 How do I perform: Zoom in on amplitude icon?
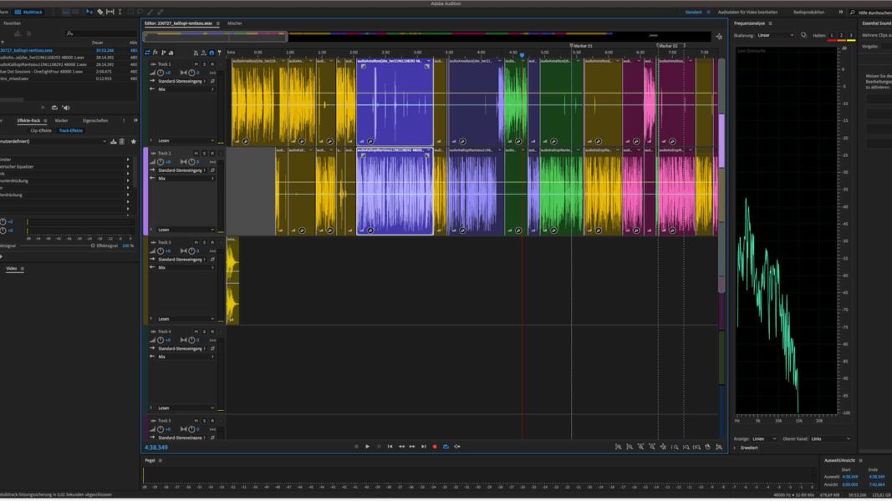(x=619, y=447)
